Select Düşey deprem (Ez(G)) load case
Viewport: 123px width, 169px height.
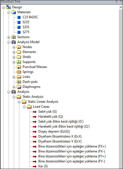click(54, 131)
